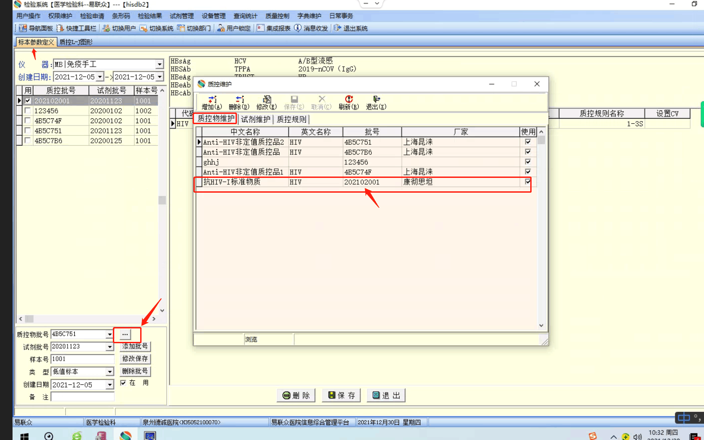Open the 质量控制 menu
Screen dimensions: 704x440
point(278,16)
